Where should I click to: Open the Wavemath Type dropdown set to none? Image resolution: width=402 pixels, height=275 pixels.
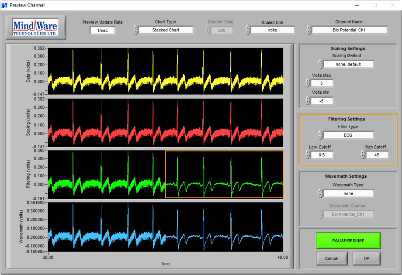coord(348,193)
